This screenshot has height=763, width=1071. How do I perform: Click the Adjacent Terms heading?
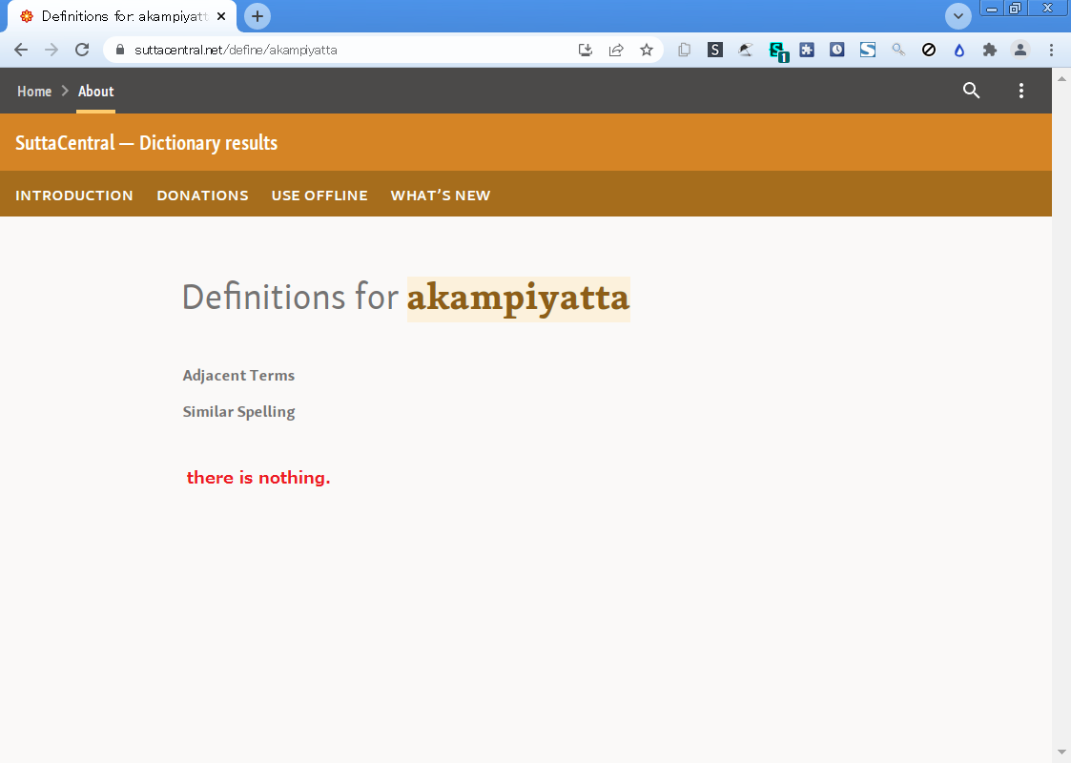click(x=238, y=376)
